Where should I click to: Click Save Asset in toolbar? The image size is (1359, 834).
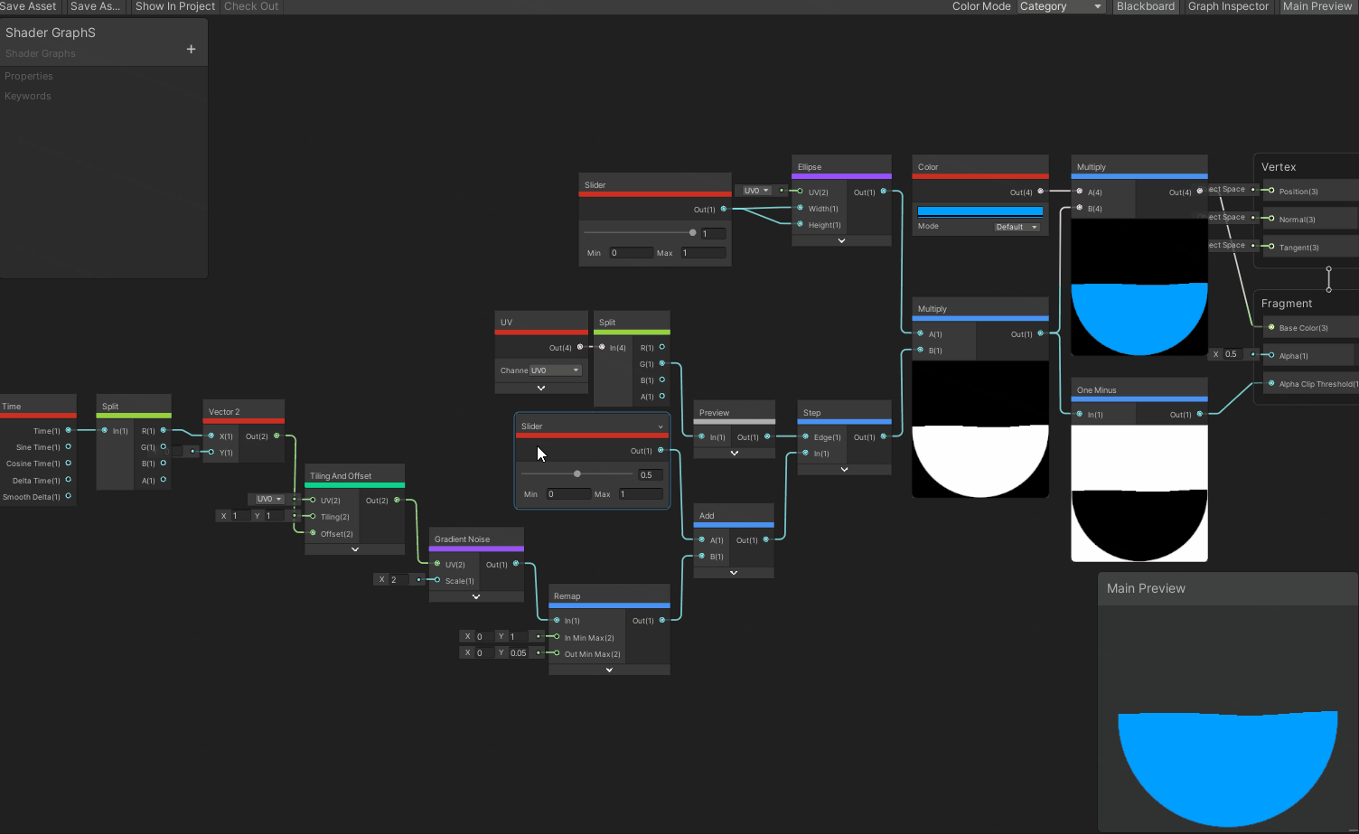click(28, 6)
